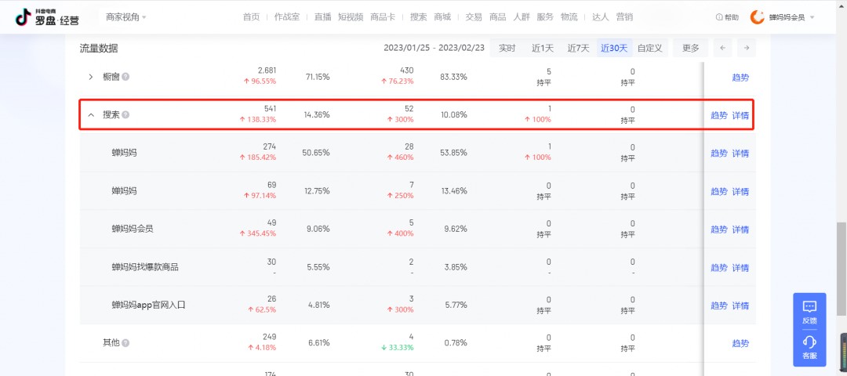Viewport: 847px width, 376px height.
Task: Open the 人群 nav item
Action: tap(522, 17)
